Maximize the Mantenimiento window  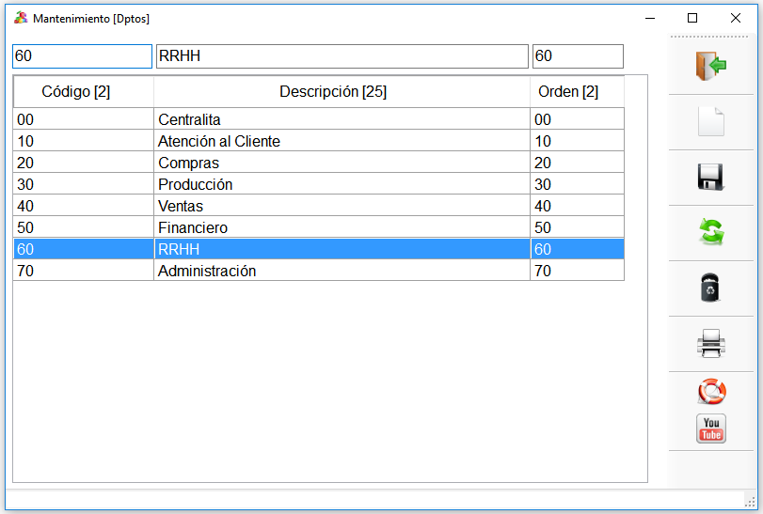(692, 19)
